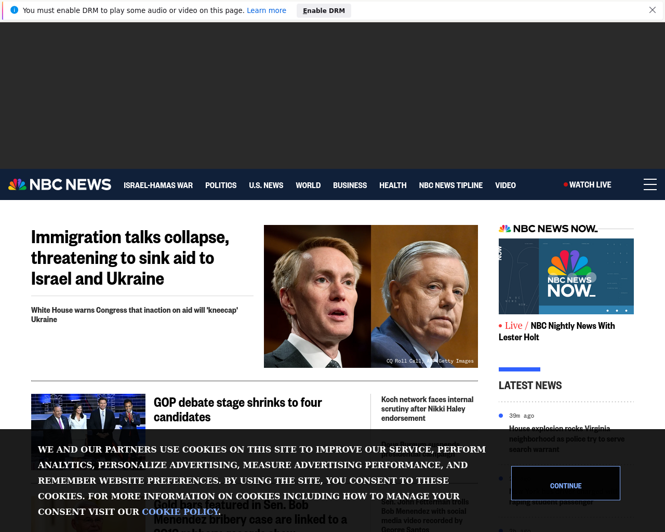The width and height of the screenshot is (665, 532).
Task: Read White House warns Congress subheadline
Action: coord(135,314)
